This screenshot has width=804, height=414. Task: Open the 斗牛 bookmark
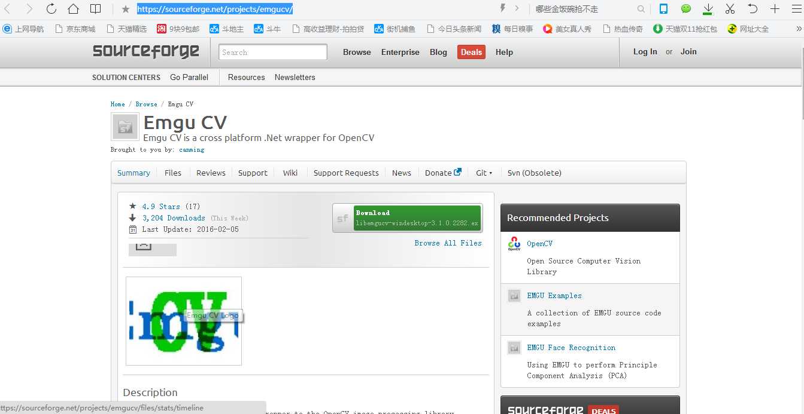pyautogui.click(x=268, y=29)
